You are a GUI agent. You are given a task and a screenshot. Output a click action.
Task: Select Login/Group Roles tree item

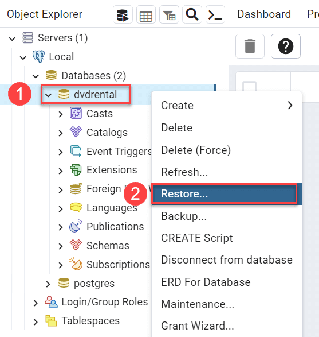point(105,302)
